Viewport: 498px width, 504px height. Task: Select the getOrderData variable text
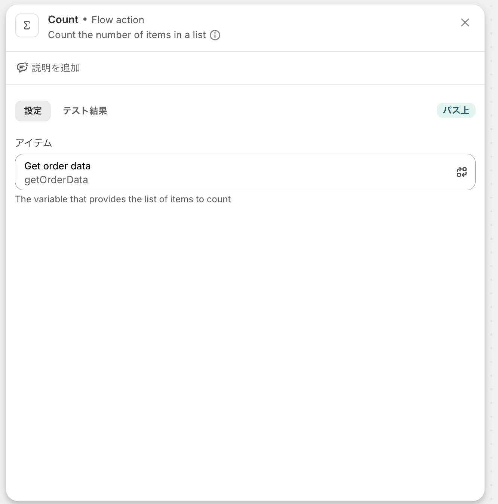tap(56, 180)
